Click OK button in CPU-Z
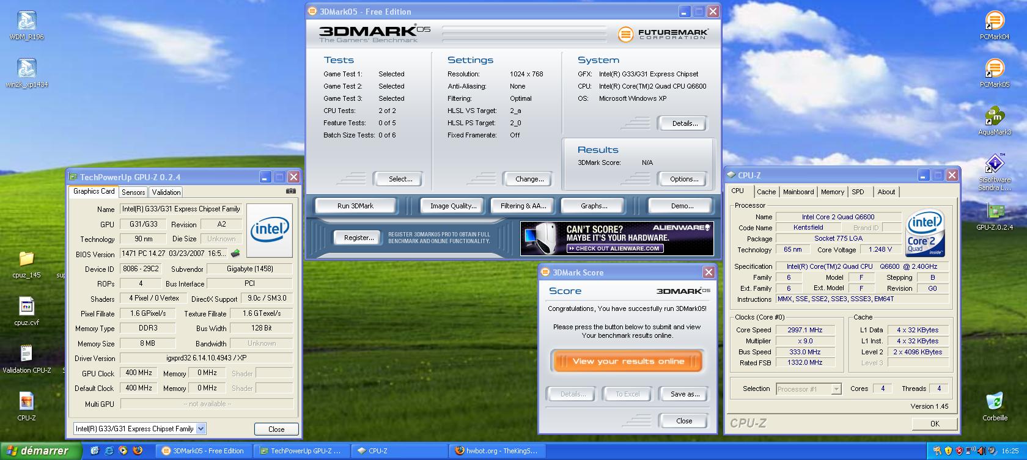The image size is (1027, 460). [935, 423]
